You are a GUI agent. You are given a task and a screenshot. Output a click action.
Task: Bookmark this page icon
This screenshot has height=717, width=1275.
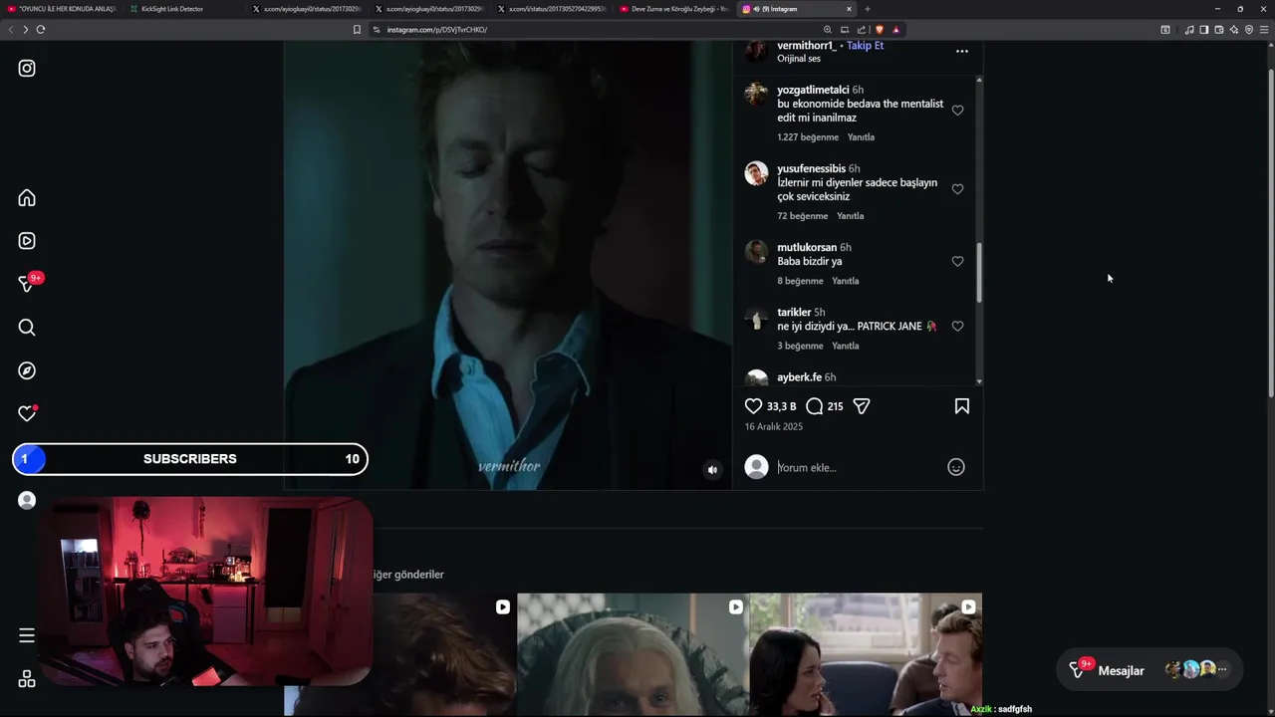tap(357, 30)
